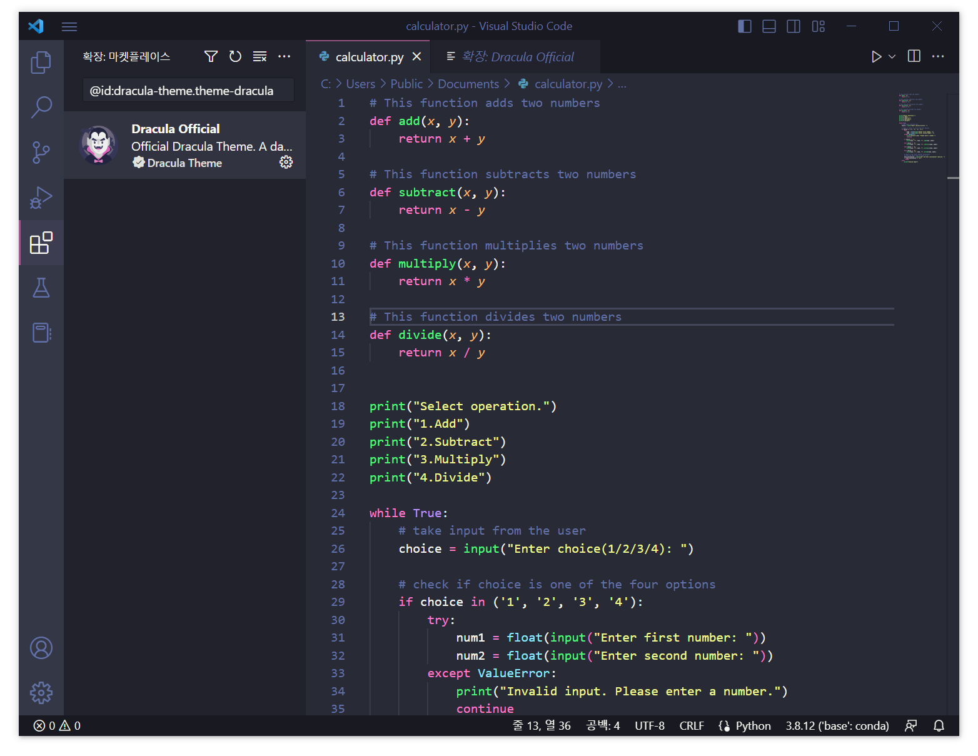Open the Manage gear in activity bar
The image size is (978, 756).
(41, 693)
